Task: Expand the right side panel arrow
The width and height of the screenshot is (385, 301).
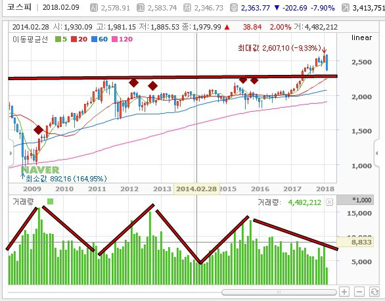Action: pos(376,153)
